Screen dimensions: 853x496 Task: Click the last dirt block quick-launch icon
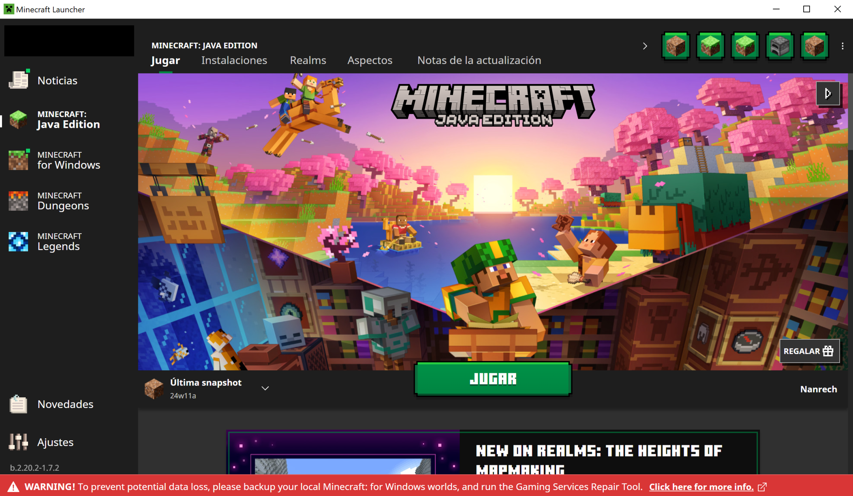click(814, 46)
